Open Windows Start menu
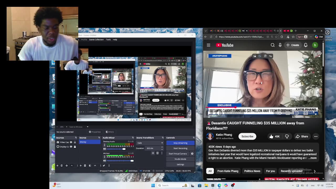Image resolution: width=336 pixels, height=189 pixels. pos(153,185)
